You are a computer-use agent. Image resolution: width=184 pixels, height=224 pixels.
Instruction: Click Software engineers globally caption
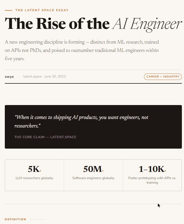(x=93, y=178)
